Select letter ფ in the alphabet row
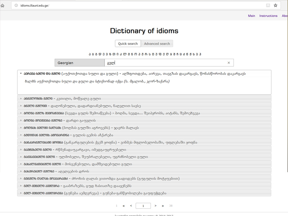 point(160,54)
